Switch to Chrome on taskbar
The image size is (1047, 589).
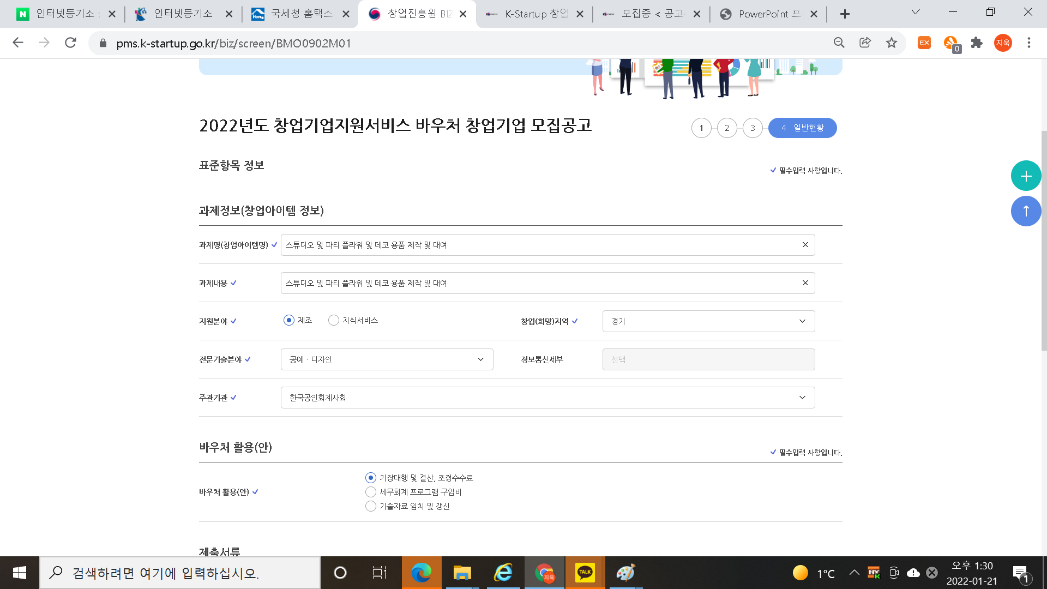[544, 573]
